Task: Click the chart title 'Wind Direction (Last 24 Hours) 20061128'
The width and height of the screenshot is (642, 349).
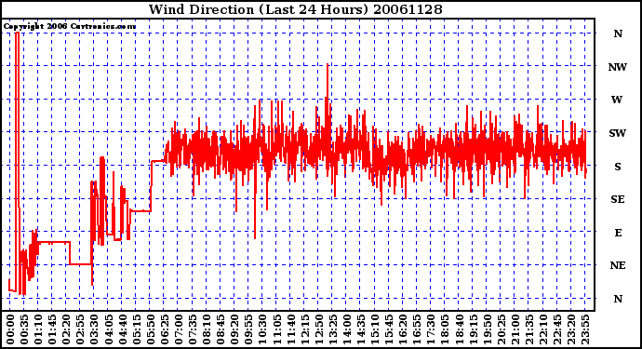Action: tap(295, 9)
